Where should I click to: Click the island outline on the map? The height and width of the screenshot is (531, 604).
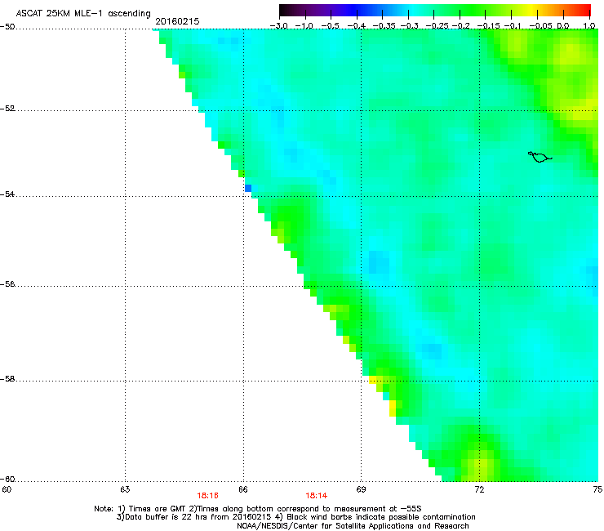540,157
